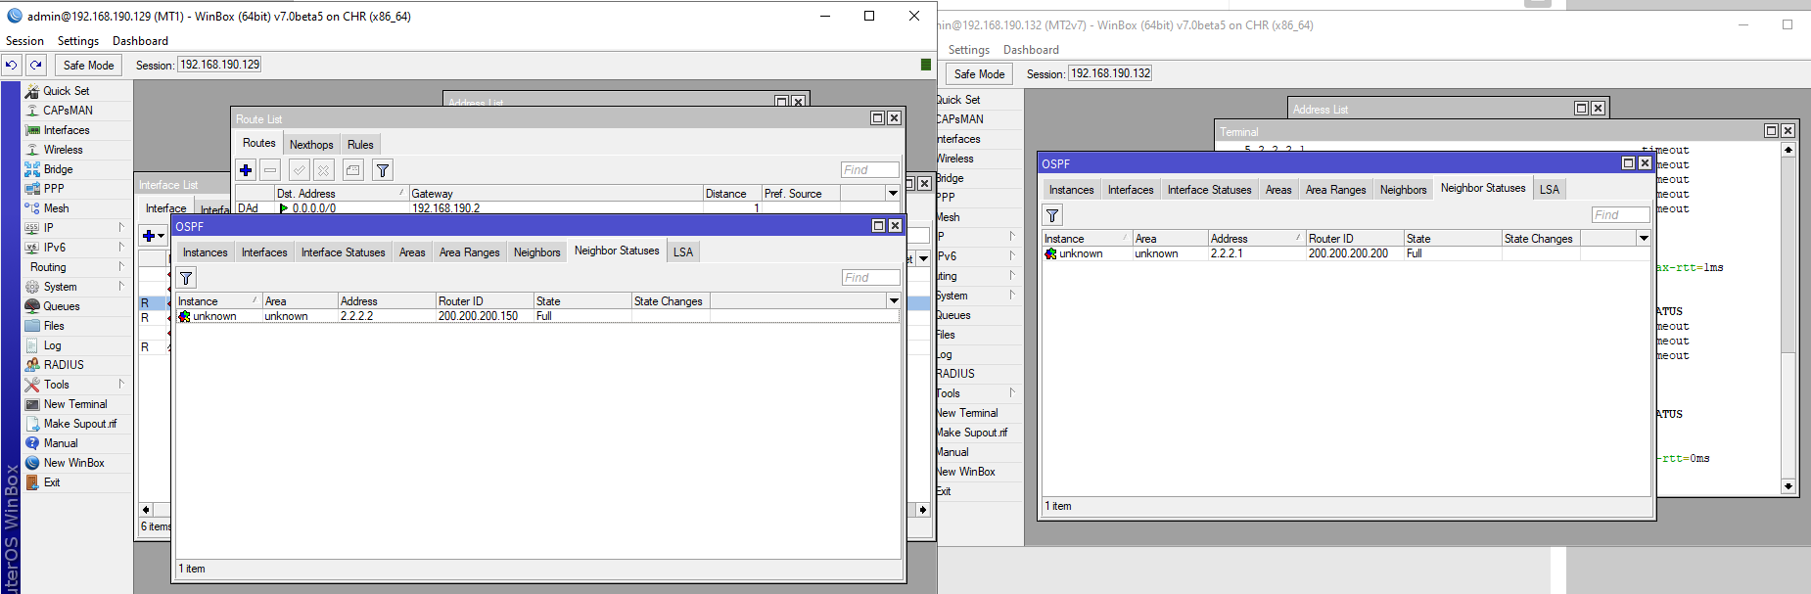The image size is (1811, 594).
Task: Open Mesh in MT1 sidebar
Action: click(x=56, y=208)
